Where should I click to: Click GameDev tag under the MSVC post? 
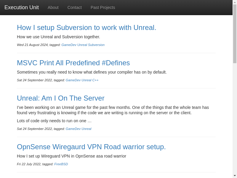(73, 80)
